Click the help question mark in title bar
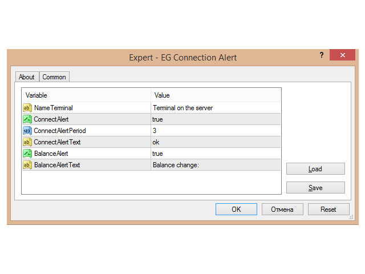 pos(322,55)
